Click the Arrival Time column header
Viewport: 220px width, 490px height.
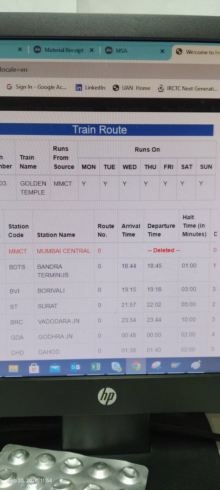tap(131, 230)
